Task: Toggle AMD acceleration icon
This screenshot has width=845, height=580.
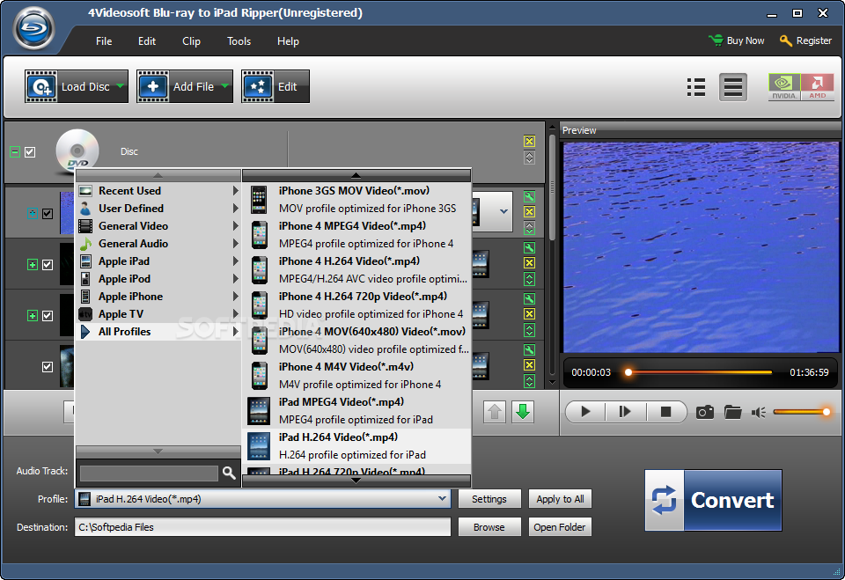Action: [817, 87]
